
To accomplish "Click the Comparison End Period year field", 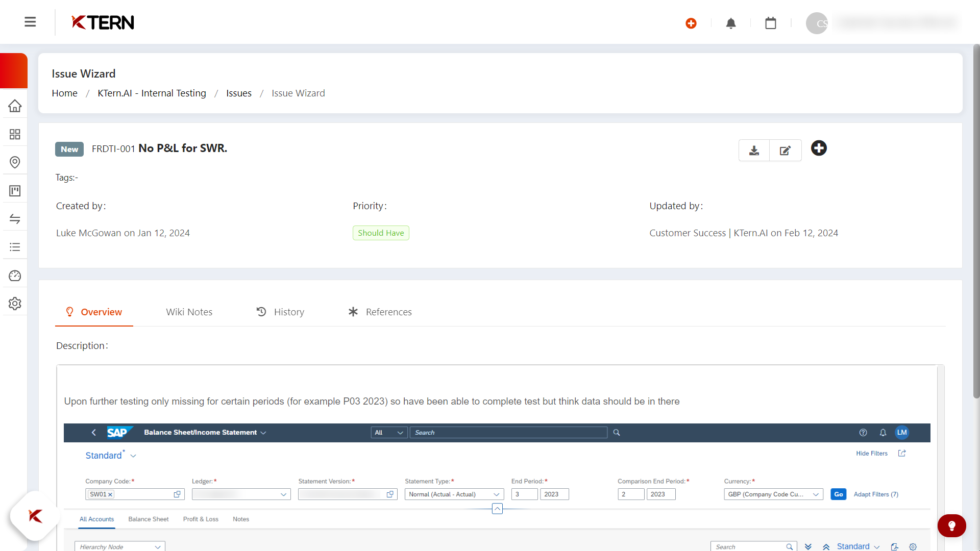I will click(661, 494).
